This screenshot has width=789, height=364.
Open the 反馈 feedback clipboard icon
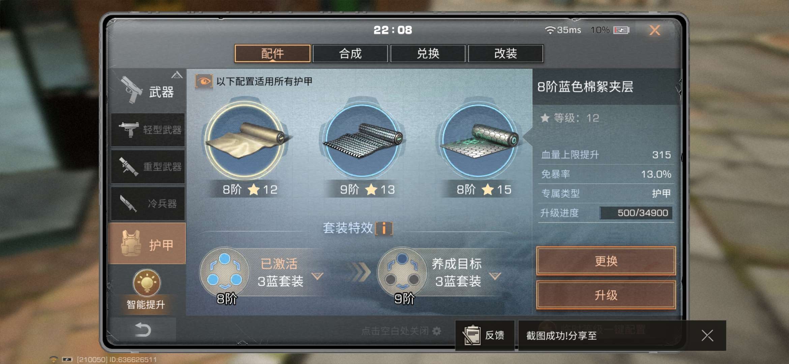tap(472, 335)
